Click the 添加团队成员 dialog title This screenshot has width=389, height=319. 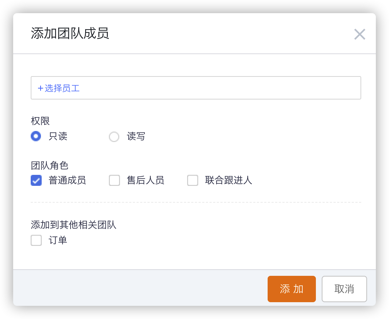[x=70, y=34]
